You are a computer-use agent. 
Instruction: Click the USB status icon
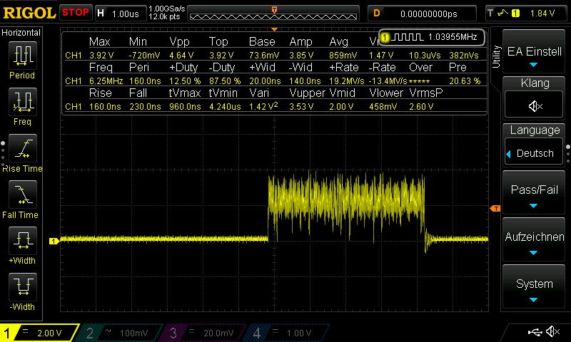[x=535, y=332]
